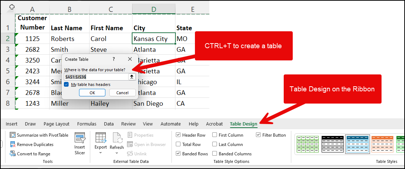Select column C header

111,9
